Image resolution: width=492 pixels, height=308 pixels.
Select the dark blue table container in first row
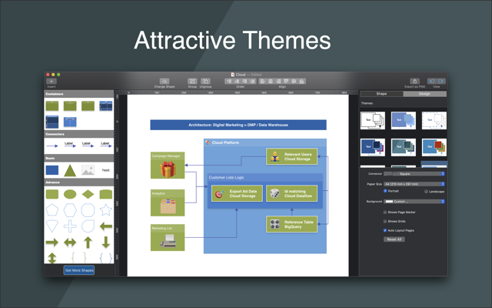pyautogui.click(x=106, y=106)
